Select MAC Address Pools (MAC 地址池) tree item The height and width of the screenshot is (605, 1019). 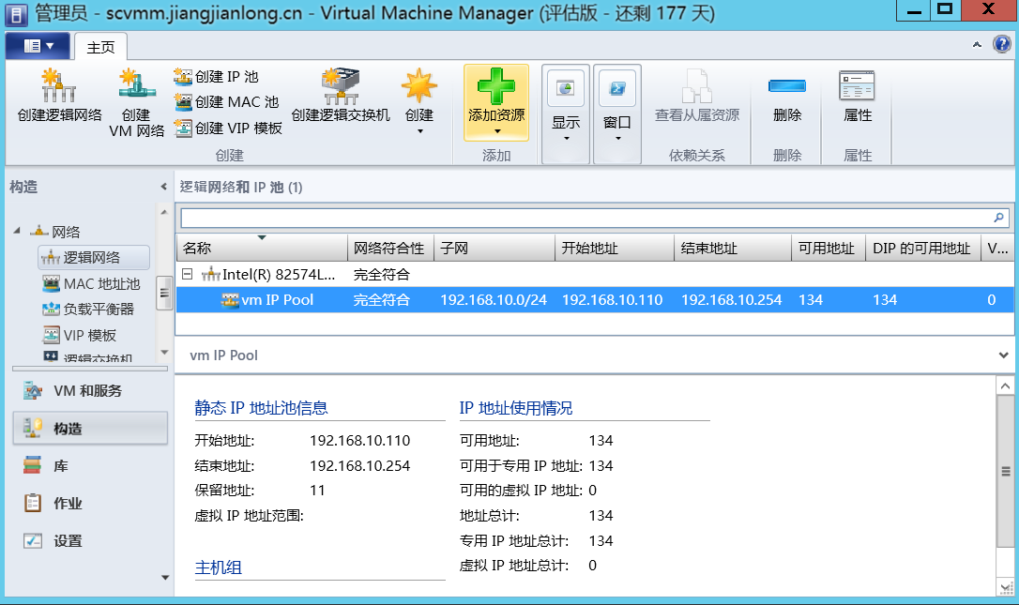(x=92, y=284)
